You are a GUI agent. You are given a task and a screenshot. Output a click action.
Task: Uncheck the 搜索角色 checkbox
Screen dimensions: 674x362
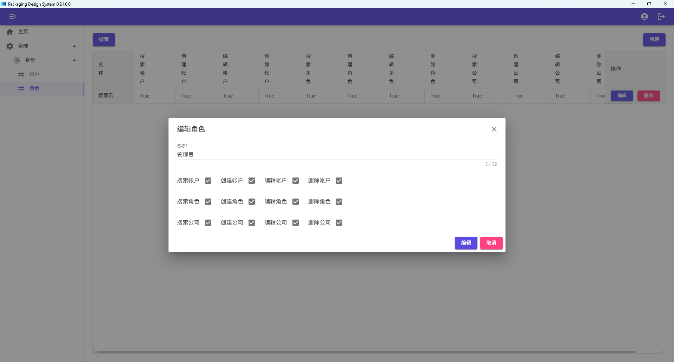[x=208, y=202]
